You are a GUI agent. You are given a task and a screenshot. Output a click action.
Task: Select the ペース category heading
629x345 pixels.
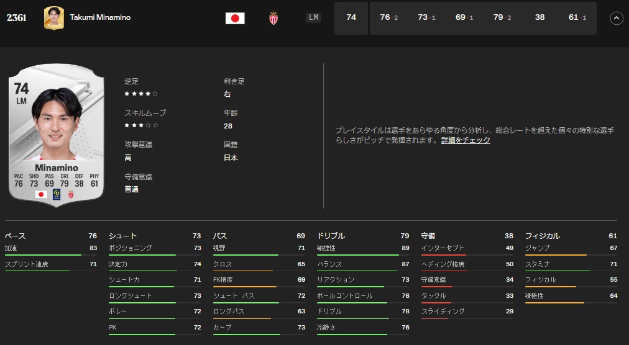pos(16,236)
